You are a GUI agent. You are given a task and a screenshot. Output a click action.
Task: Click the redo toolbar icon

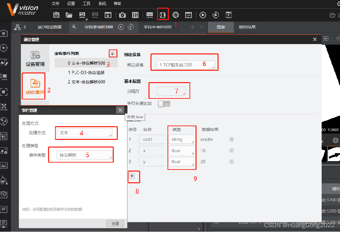click(x=95, y=15)
